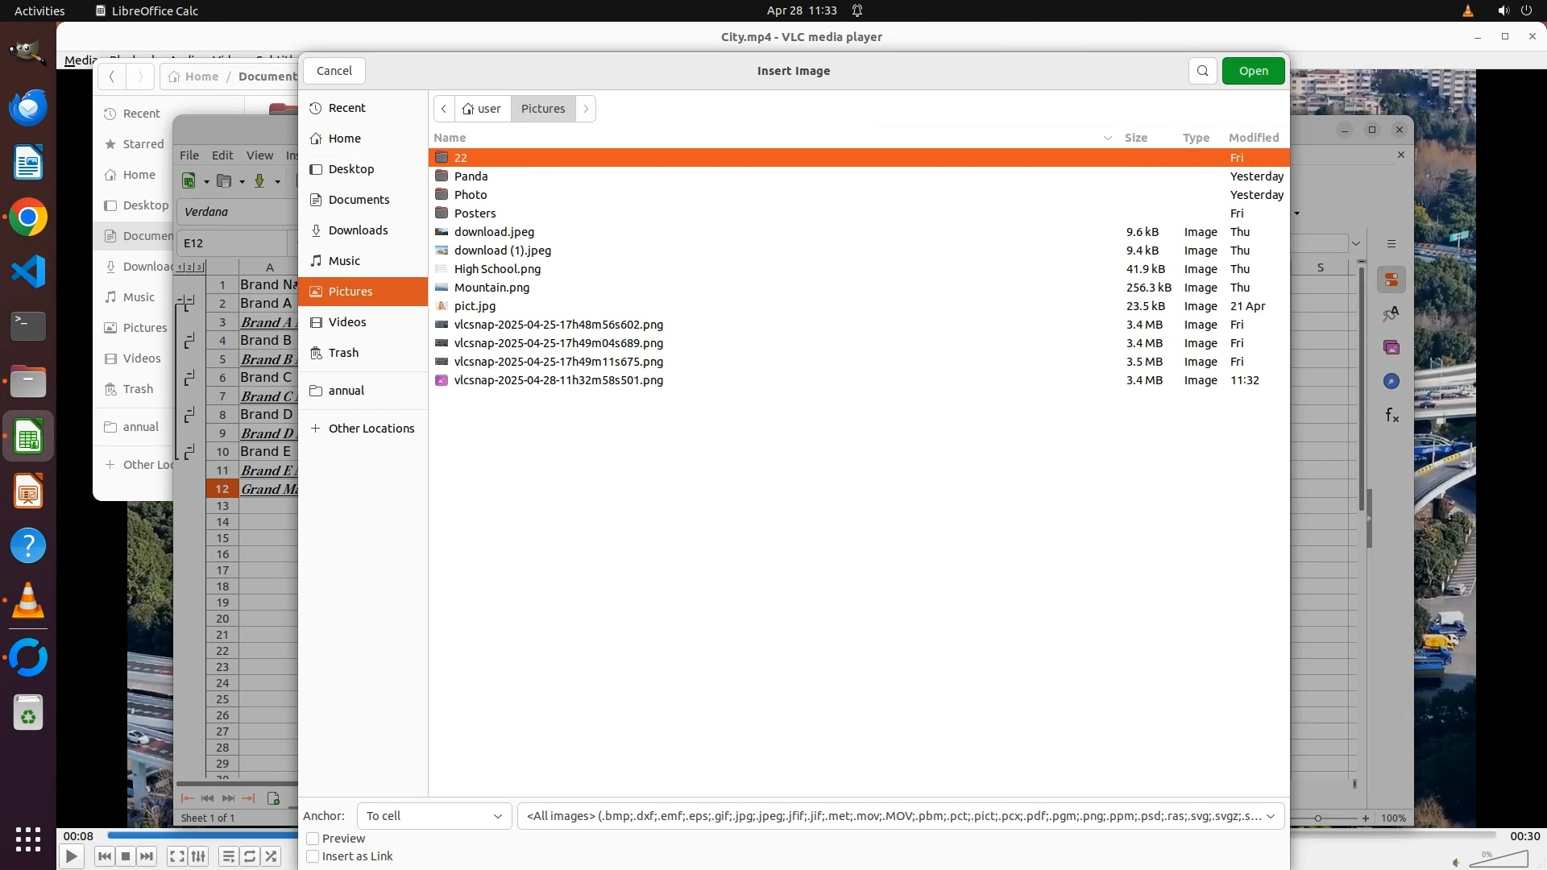Enable the Insert as Link checkbox

coord(313,856)
